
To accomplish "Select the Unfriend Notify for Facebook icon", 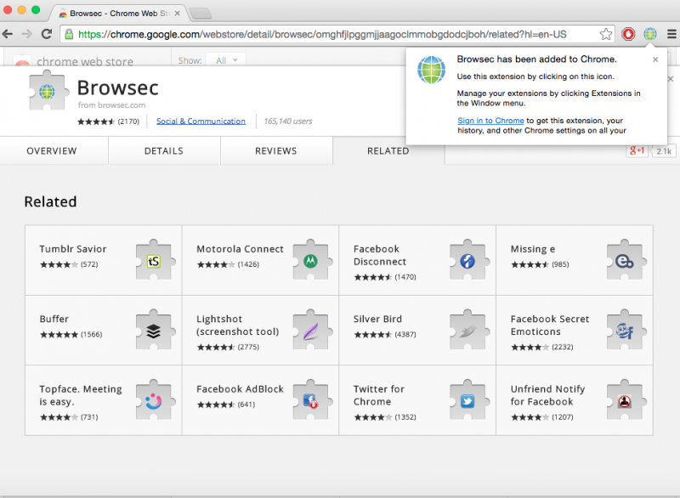I will 625,401.
